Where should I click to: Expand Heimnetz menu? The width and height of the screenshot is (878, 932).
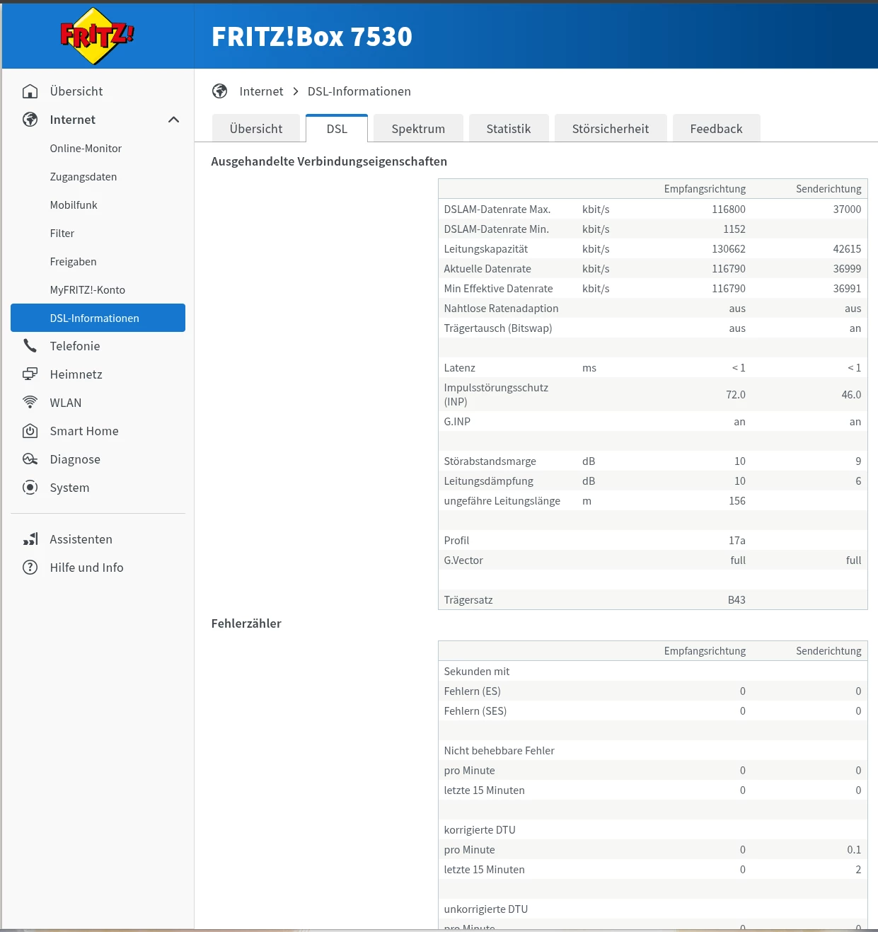click(x=76, y=374)
